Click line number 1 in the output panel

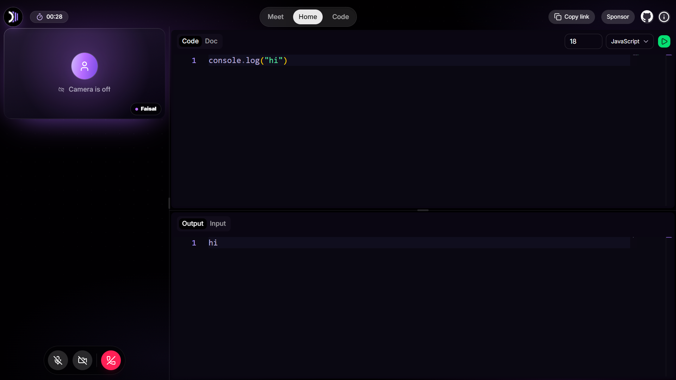click(194, 243)
